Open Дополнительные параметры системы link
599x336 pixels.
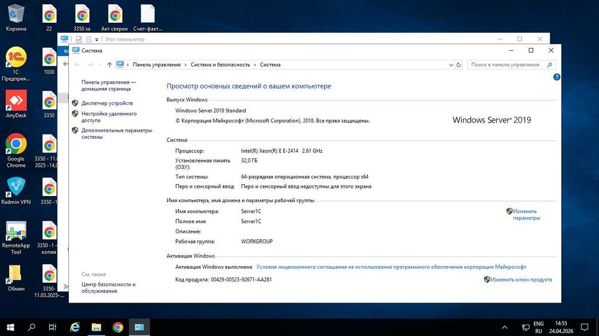click(117, 133)
